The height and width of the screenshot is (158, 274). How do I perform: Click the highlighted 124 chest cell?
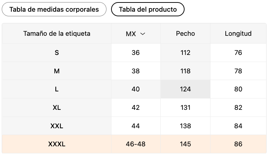point(185,89)
